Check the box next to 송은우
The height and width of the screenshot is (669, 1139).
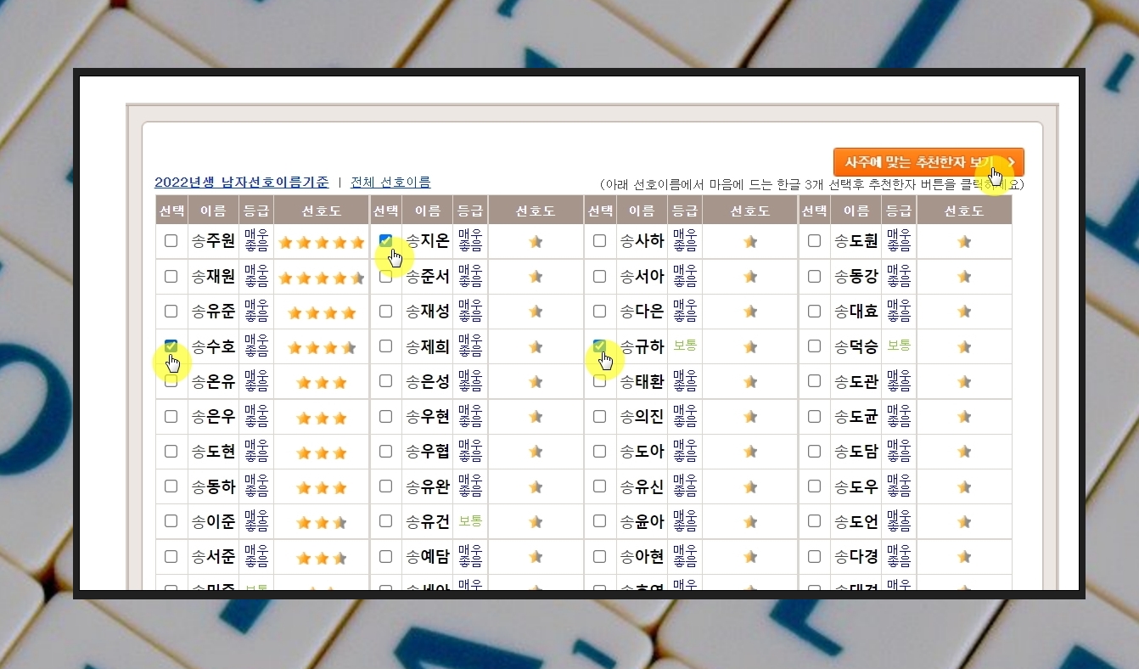(x=171, y=416)
